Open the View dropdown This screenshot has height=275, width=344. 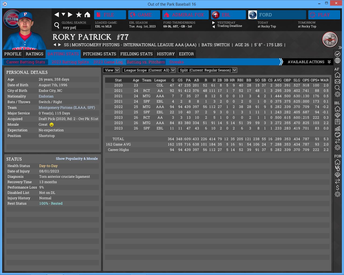click(x=111, y=70)
